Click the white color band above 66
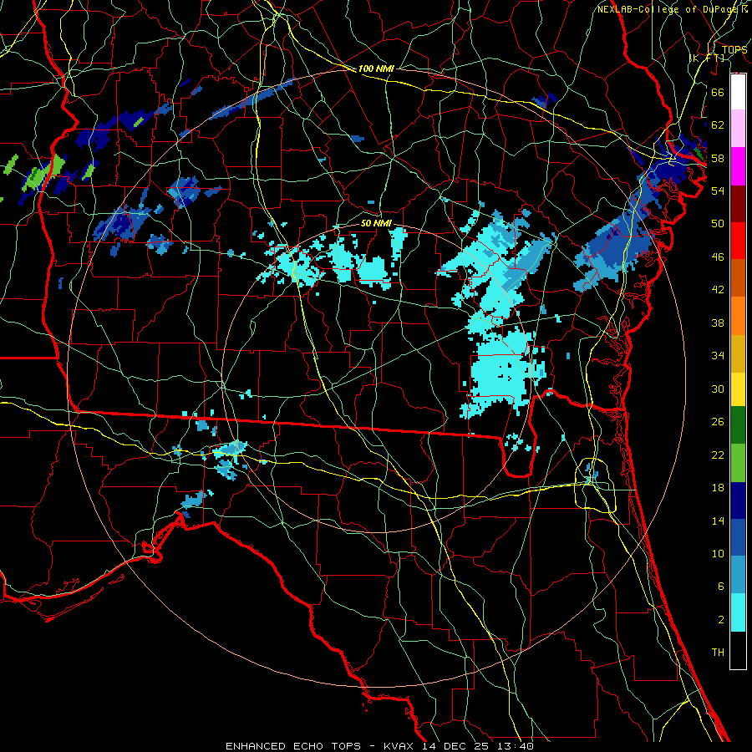The image size is (752, 752). (x=738, y=92)
